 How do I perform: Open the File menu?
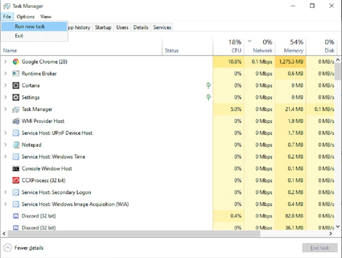coord(7,17)
